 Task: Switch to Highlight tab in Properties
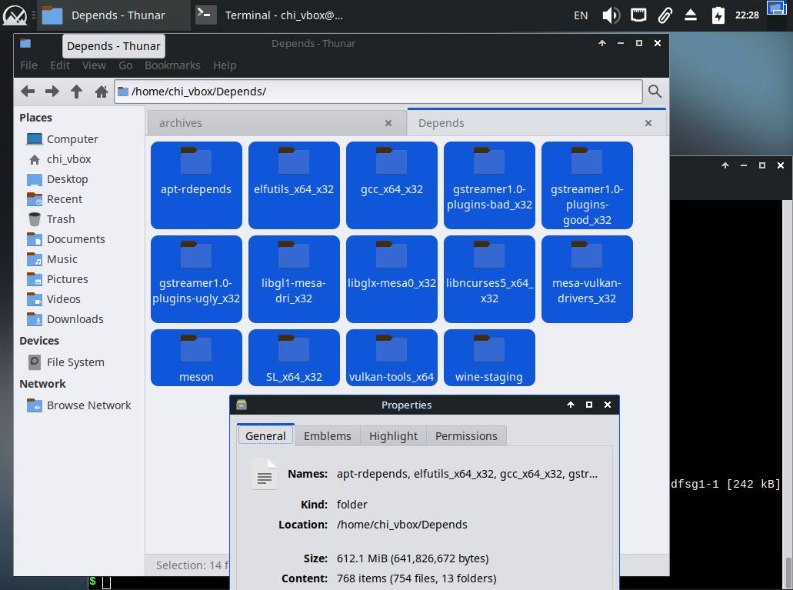[x=394, y=435]
